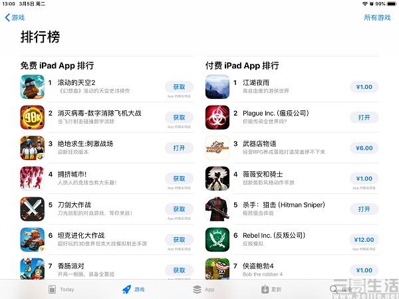Open the Rebel Inc. green icon
The height and width of the screenshot is (299, 399).
217,239
